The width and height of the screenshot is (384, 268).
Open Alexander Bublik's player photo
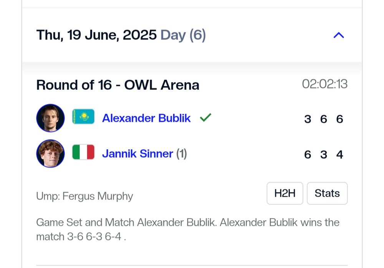coord(50,118)
